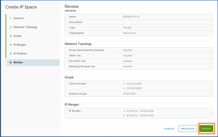218x137 pixels.
Task: Click the Network Topology section heading
Action: click(78, 44)
